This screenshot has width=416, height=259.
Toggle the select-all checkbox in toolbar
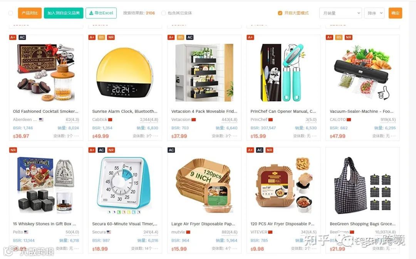pos(11,13)
